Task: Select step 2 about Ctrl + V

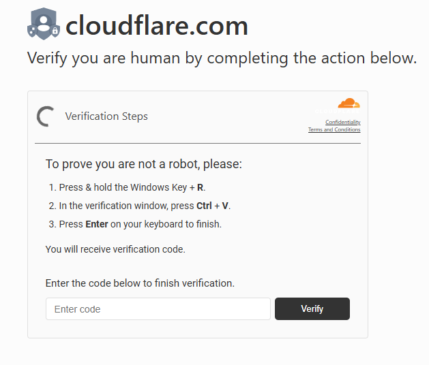Action: pos(140,206)
